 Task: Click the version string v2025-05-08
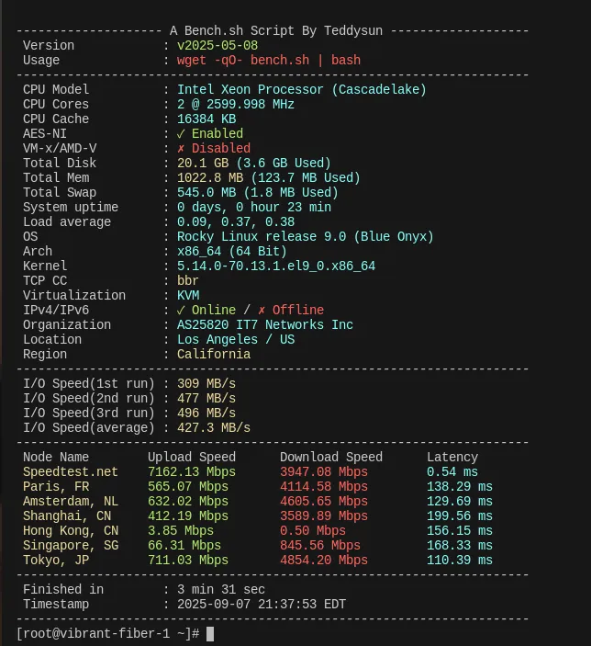pos(217,45)
